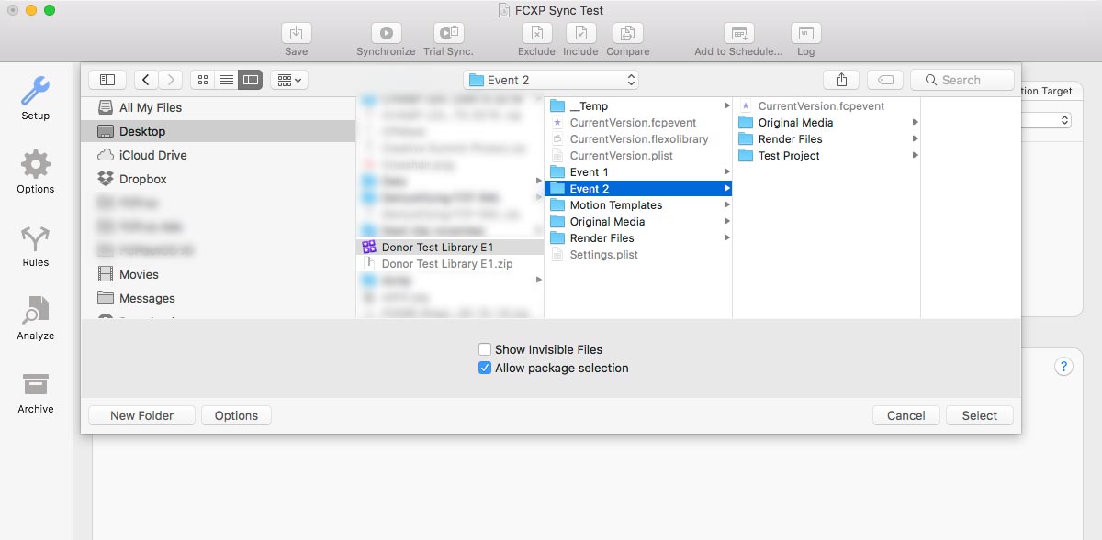Expand the Test Project folder arrow
Viewport: 1102px width, 540px height.
915,155
